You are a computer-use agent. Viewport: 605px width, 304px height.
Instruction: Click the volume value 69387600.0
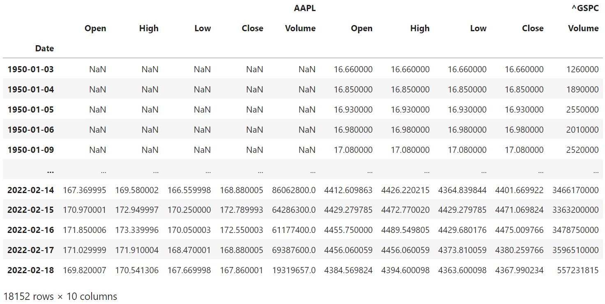click(x=294, y=250)
